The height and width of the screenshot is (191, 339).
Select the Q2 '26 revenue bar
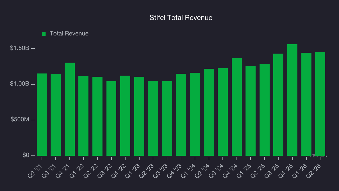point(320,104)
